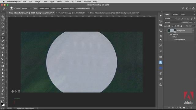
Task: Toggle visibility of Textures sublayer
Action: (x=171, y=34)
